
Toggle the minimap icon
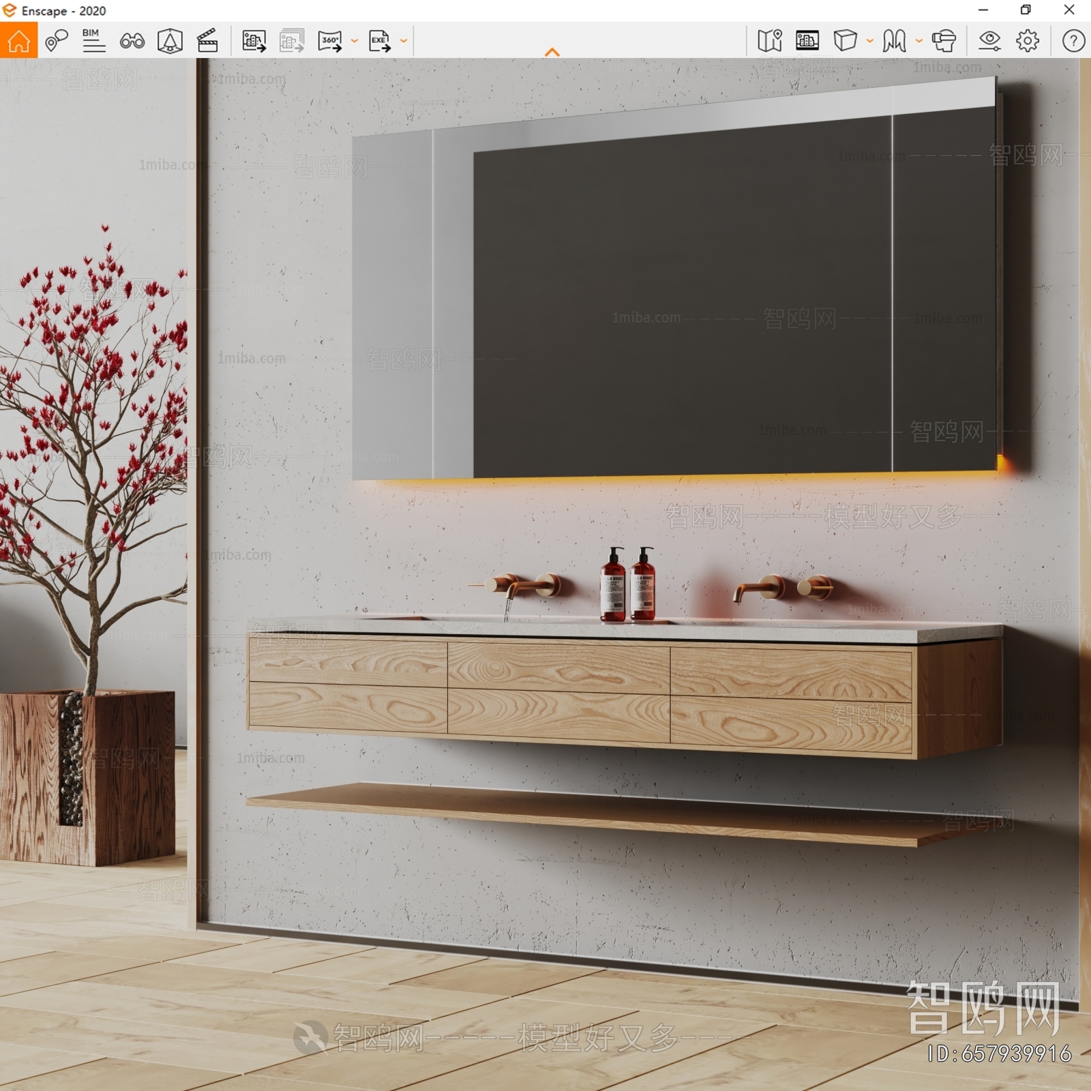(770, 41)
